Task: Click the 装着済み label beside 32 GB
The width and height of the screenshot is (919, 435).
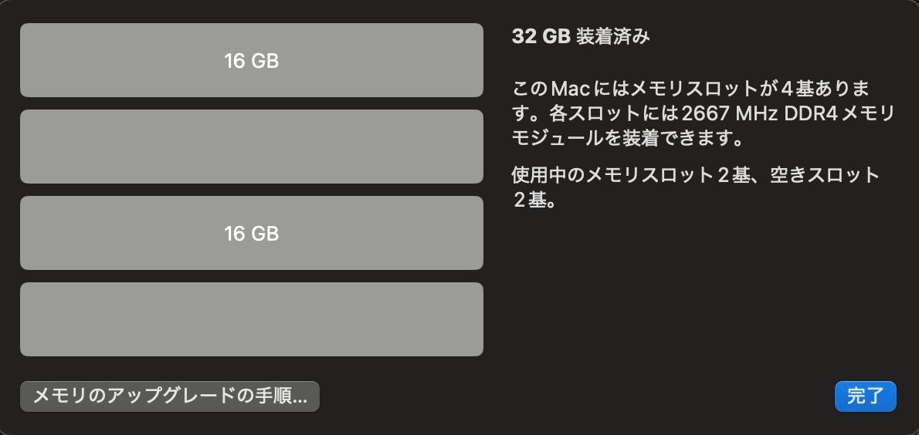Action: 613,37
